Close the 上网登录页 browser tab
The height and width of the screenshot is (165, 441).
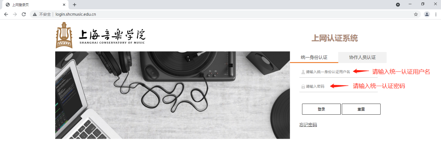tap(64, 5)
